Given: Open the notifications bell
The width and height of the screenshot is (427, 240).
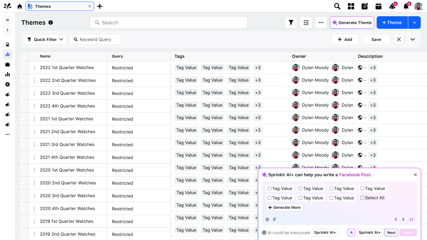Looking at the screenshot, I should click(406, 6).
